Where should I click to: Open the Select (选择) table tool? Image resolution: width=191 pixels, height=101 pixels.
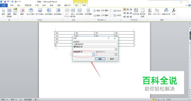pyautogui.click(x=3, y=13)
